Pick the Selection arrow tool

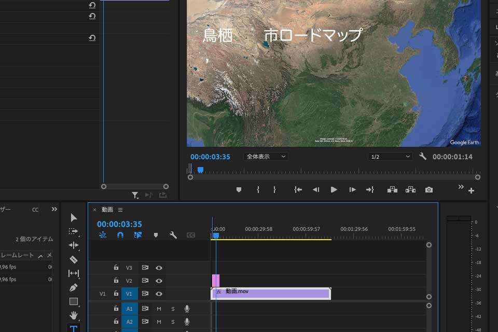pyautogui.click(x=74, y=217)
